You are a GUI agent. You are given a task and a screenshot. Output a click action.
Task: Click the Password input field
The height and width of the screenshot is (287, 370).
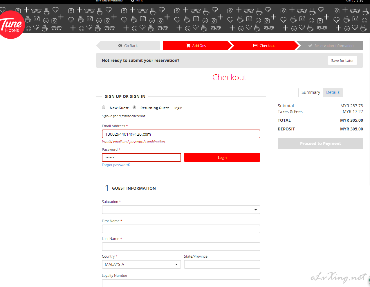coord(141,157)
